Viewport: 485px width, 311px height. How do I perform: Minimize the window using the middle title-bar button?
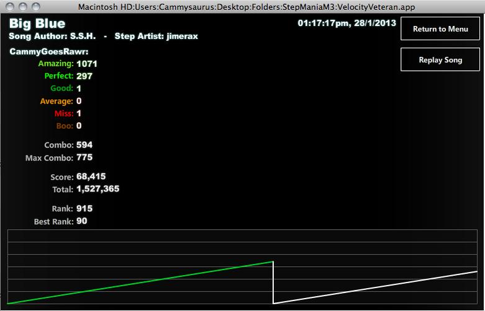coord(23,6)
